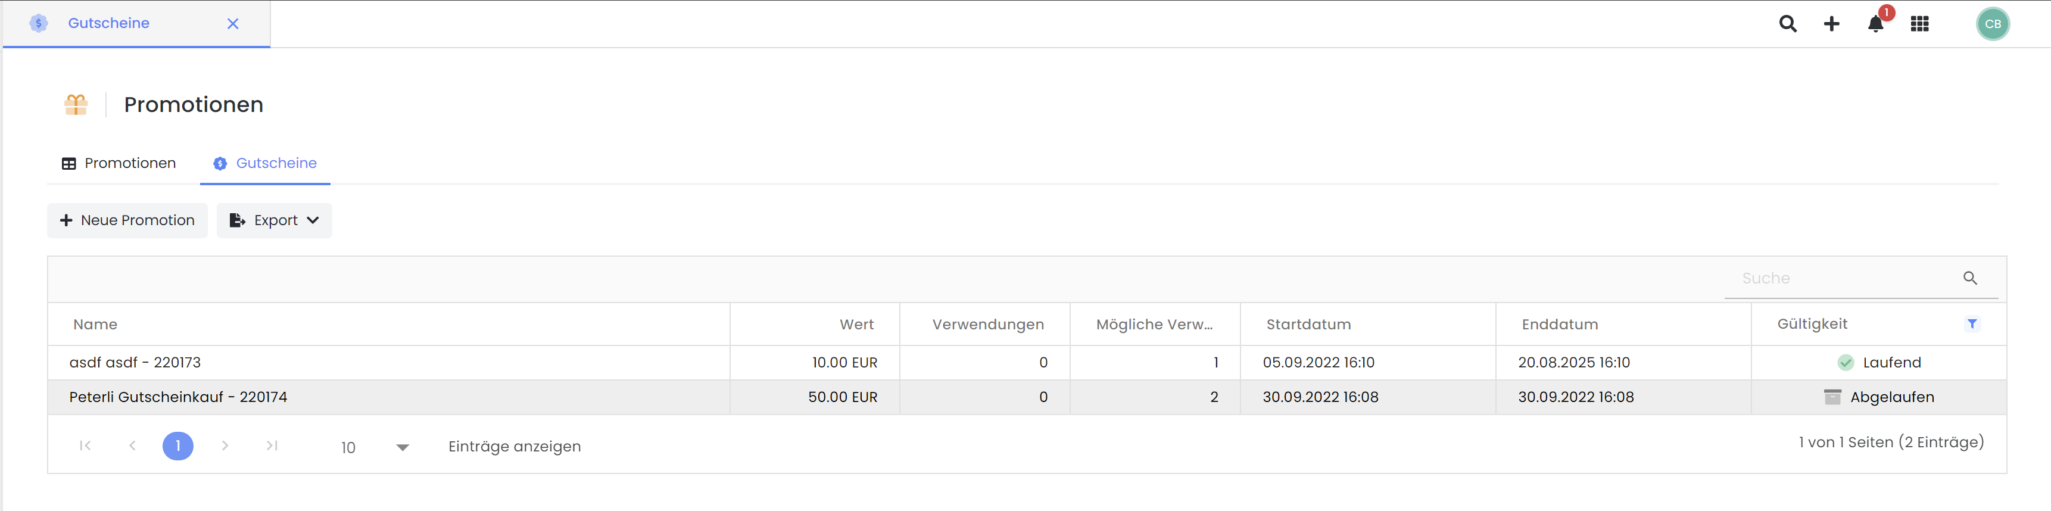This screenshot has height=511, width=2051.
Task: Go to page 1 in pagination
Action: tap(177, 445)
